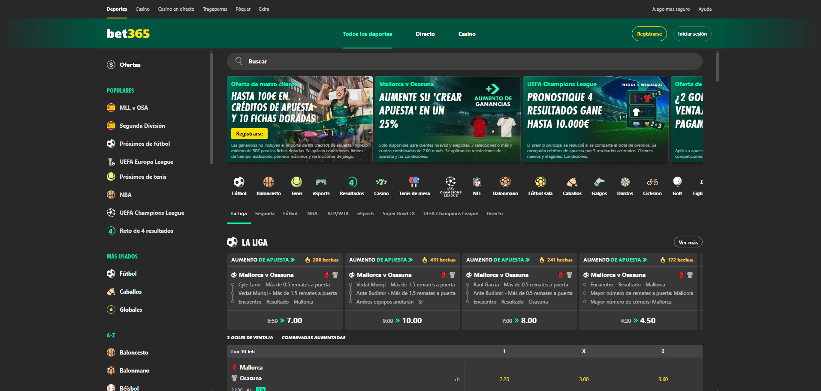This screenshot has width=821, height=391.
Task: Open NBA in the sidebar
Action: click(125, 195)
